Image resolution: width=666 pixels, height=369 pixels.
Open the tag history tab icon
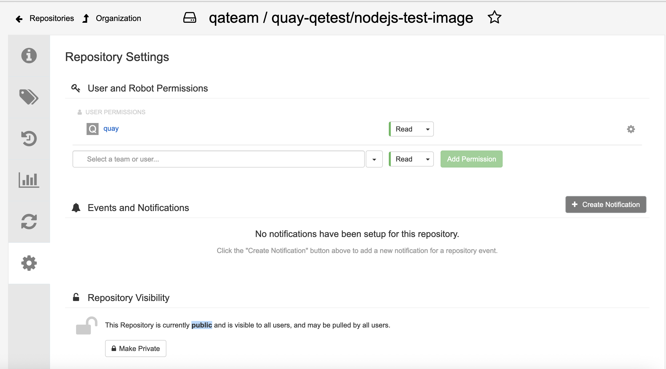tap(29, 138)
